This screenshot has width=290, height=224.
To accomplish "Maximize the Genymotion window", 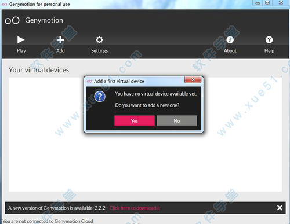I will click(x=267, y=3).
